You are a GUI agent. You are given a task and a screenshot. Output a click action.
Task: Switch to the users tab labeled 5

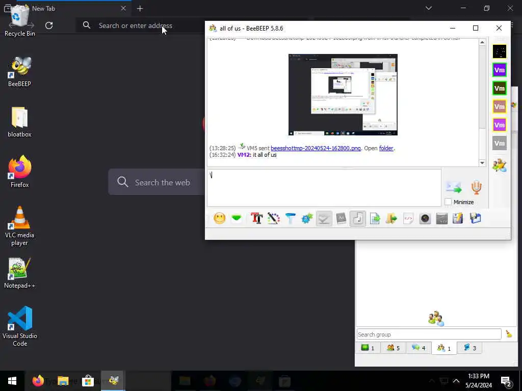point(393,348)
